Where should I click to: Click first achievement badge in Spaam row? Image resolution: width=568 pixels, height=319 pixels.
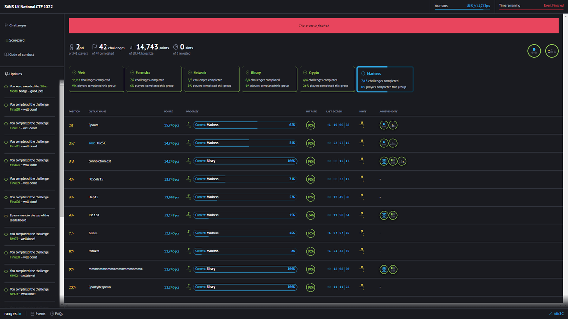384,125
